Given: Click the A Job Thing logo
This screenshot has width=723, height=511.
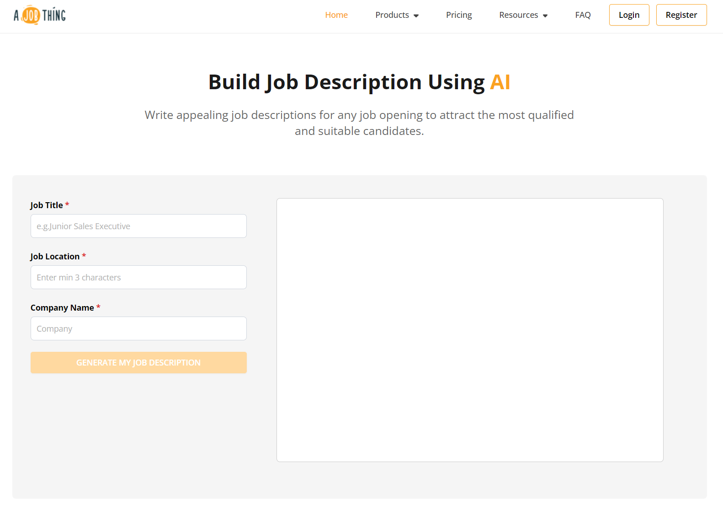Looking at the screenshot, I should tap(40, 15).
